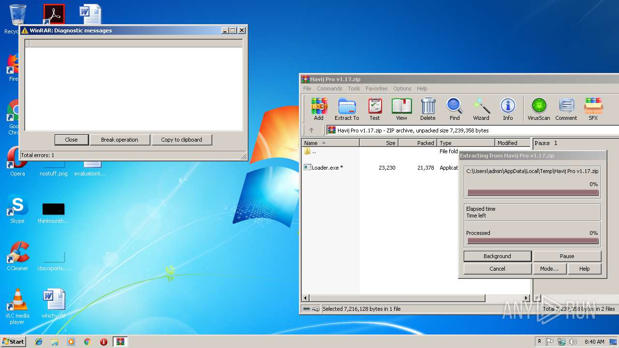This screenshot has height=348, width=619.
Task: Open the Favorites menu
Action: tap(377, 88)
